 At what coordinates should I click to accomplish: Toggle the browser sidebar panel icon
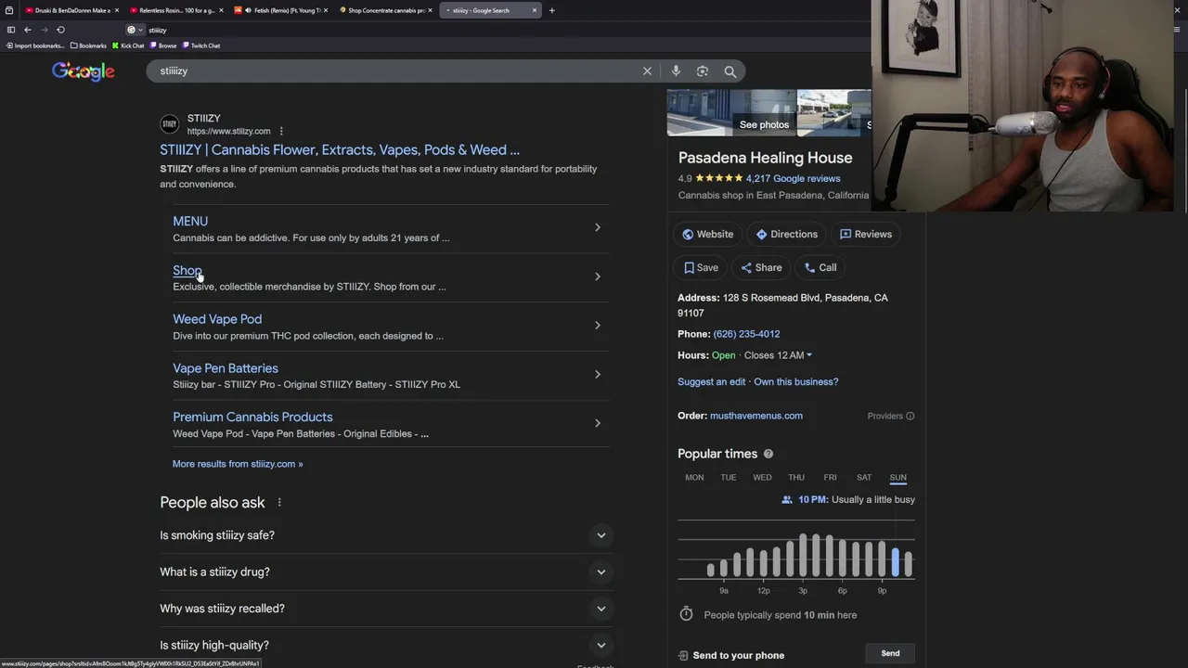click(10, 30)
